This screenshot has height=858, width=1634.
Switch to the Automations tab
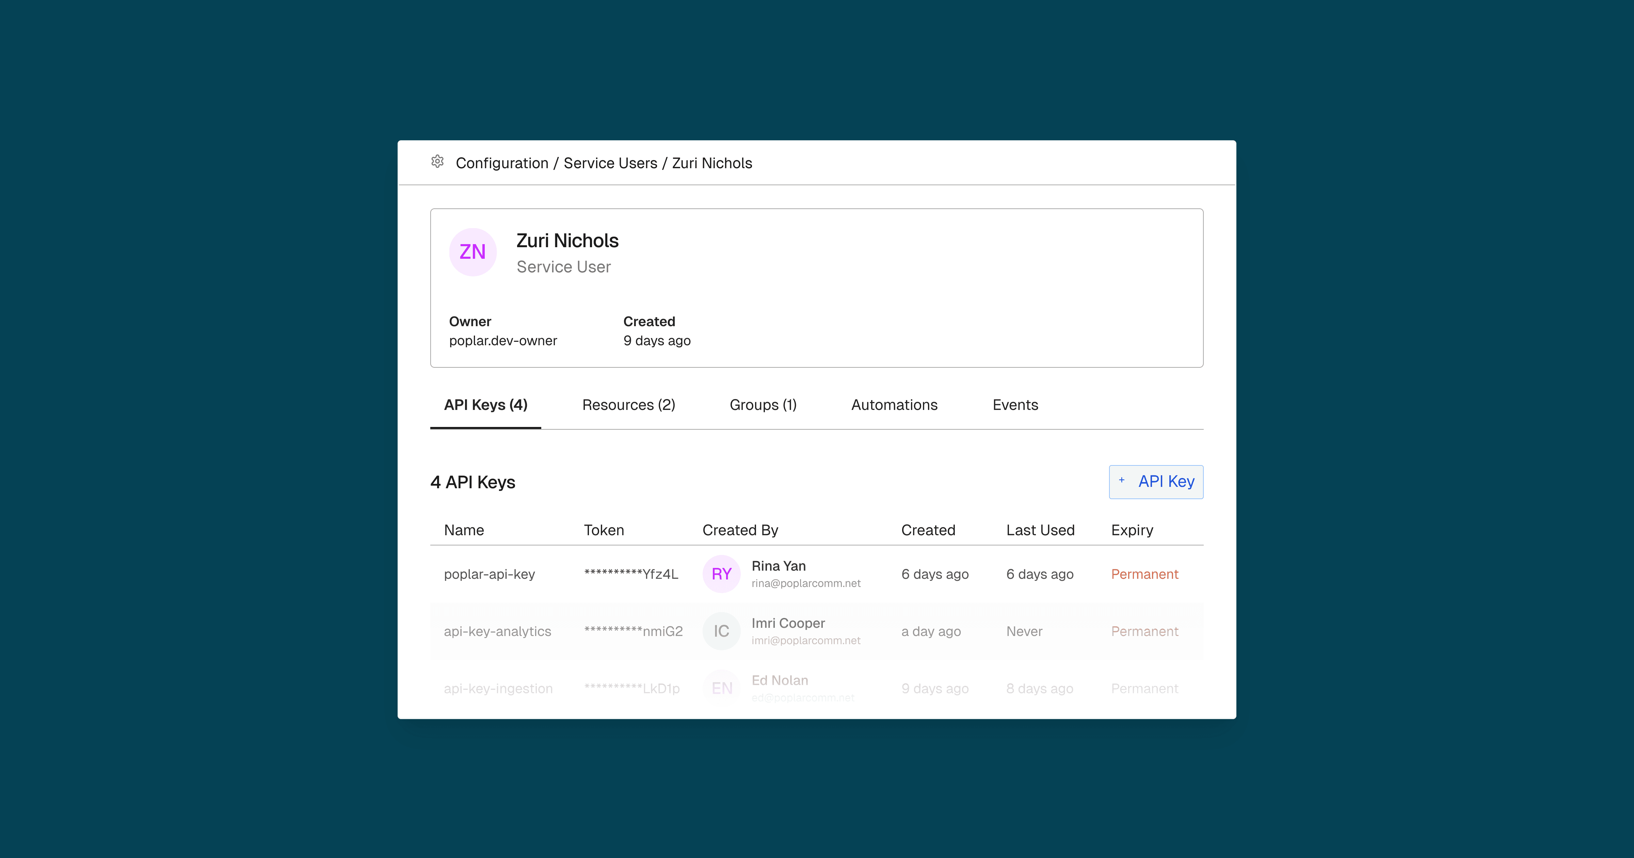click(894, 405)
